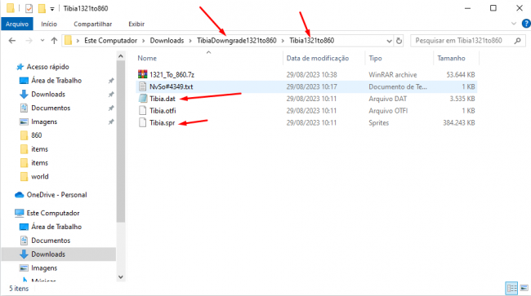Open pinned Downloads under Acesso rápido
531x296 pixels.
click(x=48, y=95)
